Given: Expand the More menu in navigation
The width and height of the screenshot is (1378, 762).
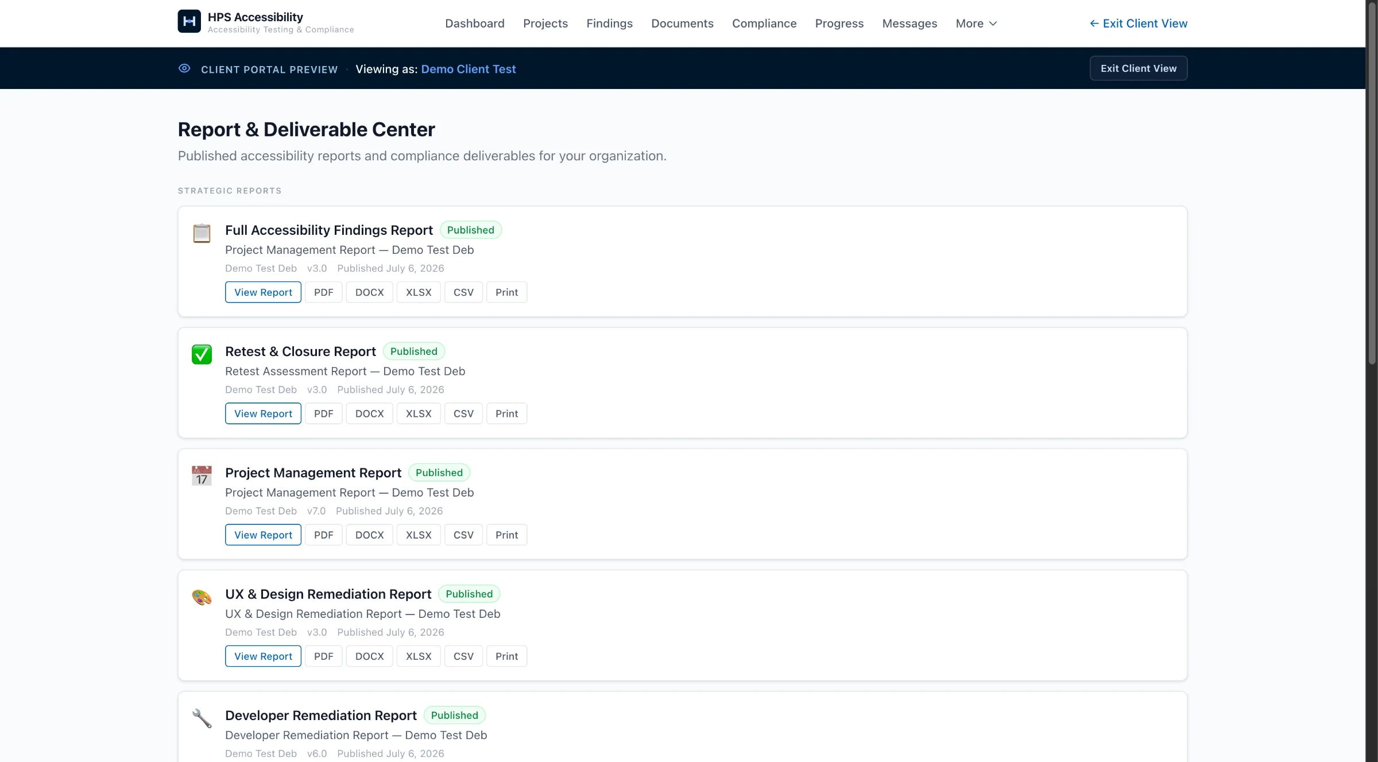Looking at the screenshot, I should point(976,24).
